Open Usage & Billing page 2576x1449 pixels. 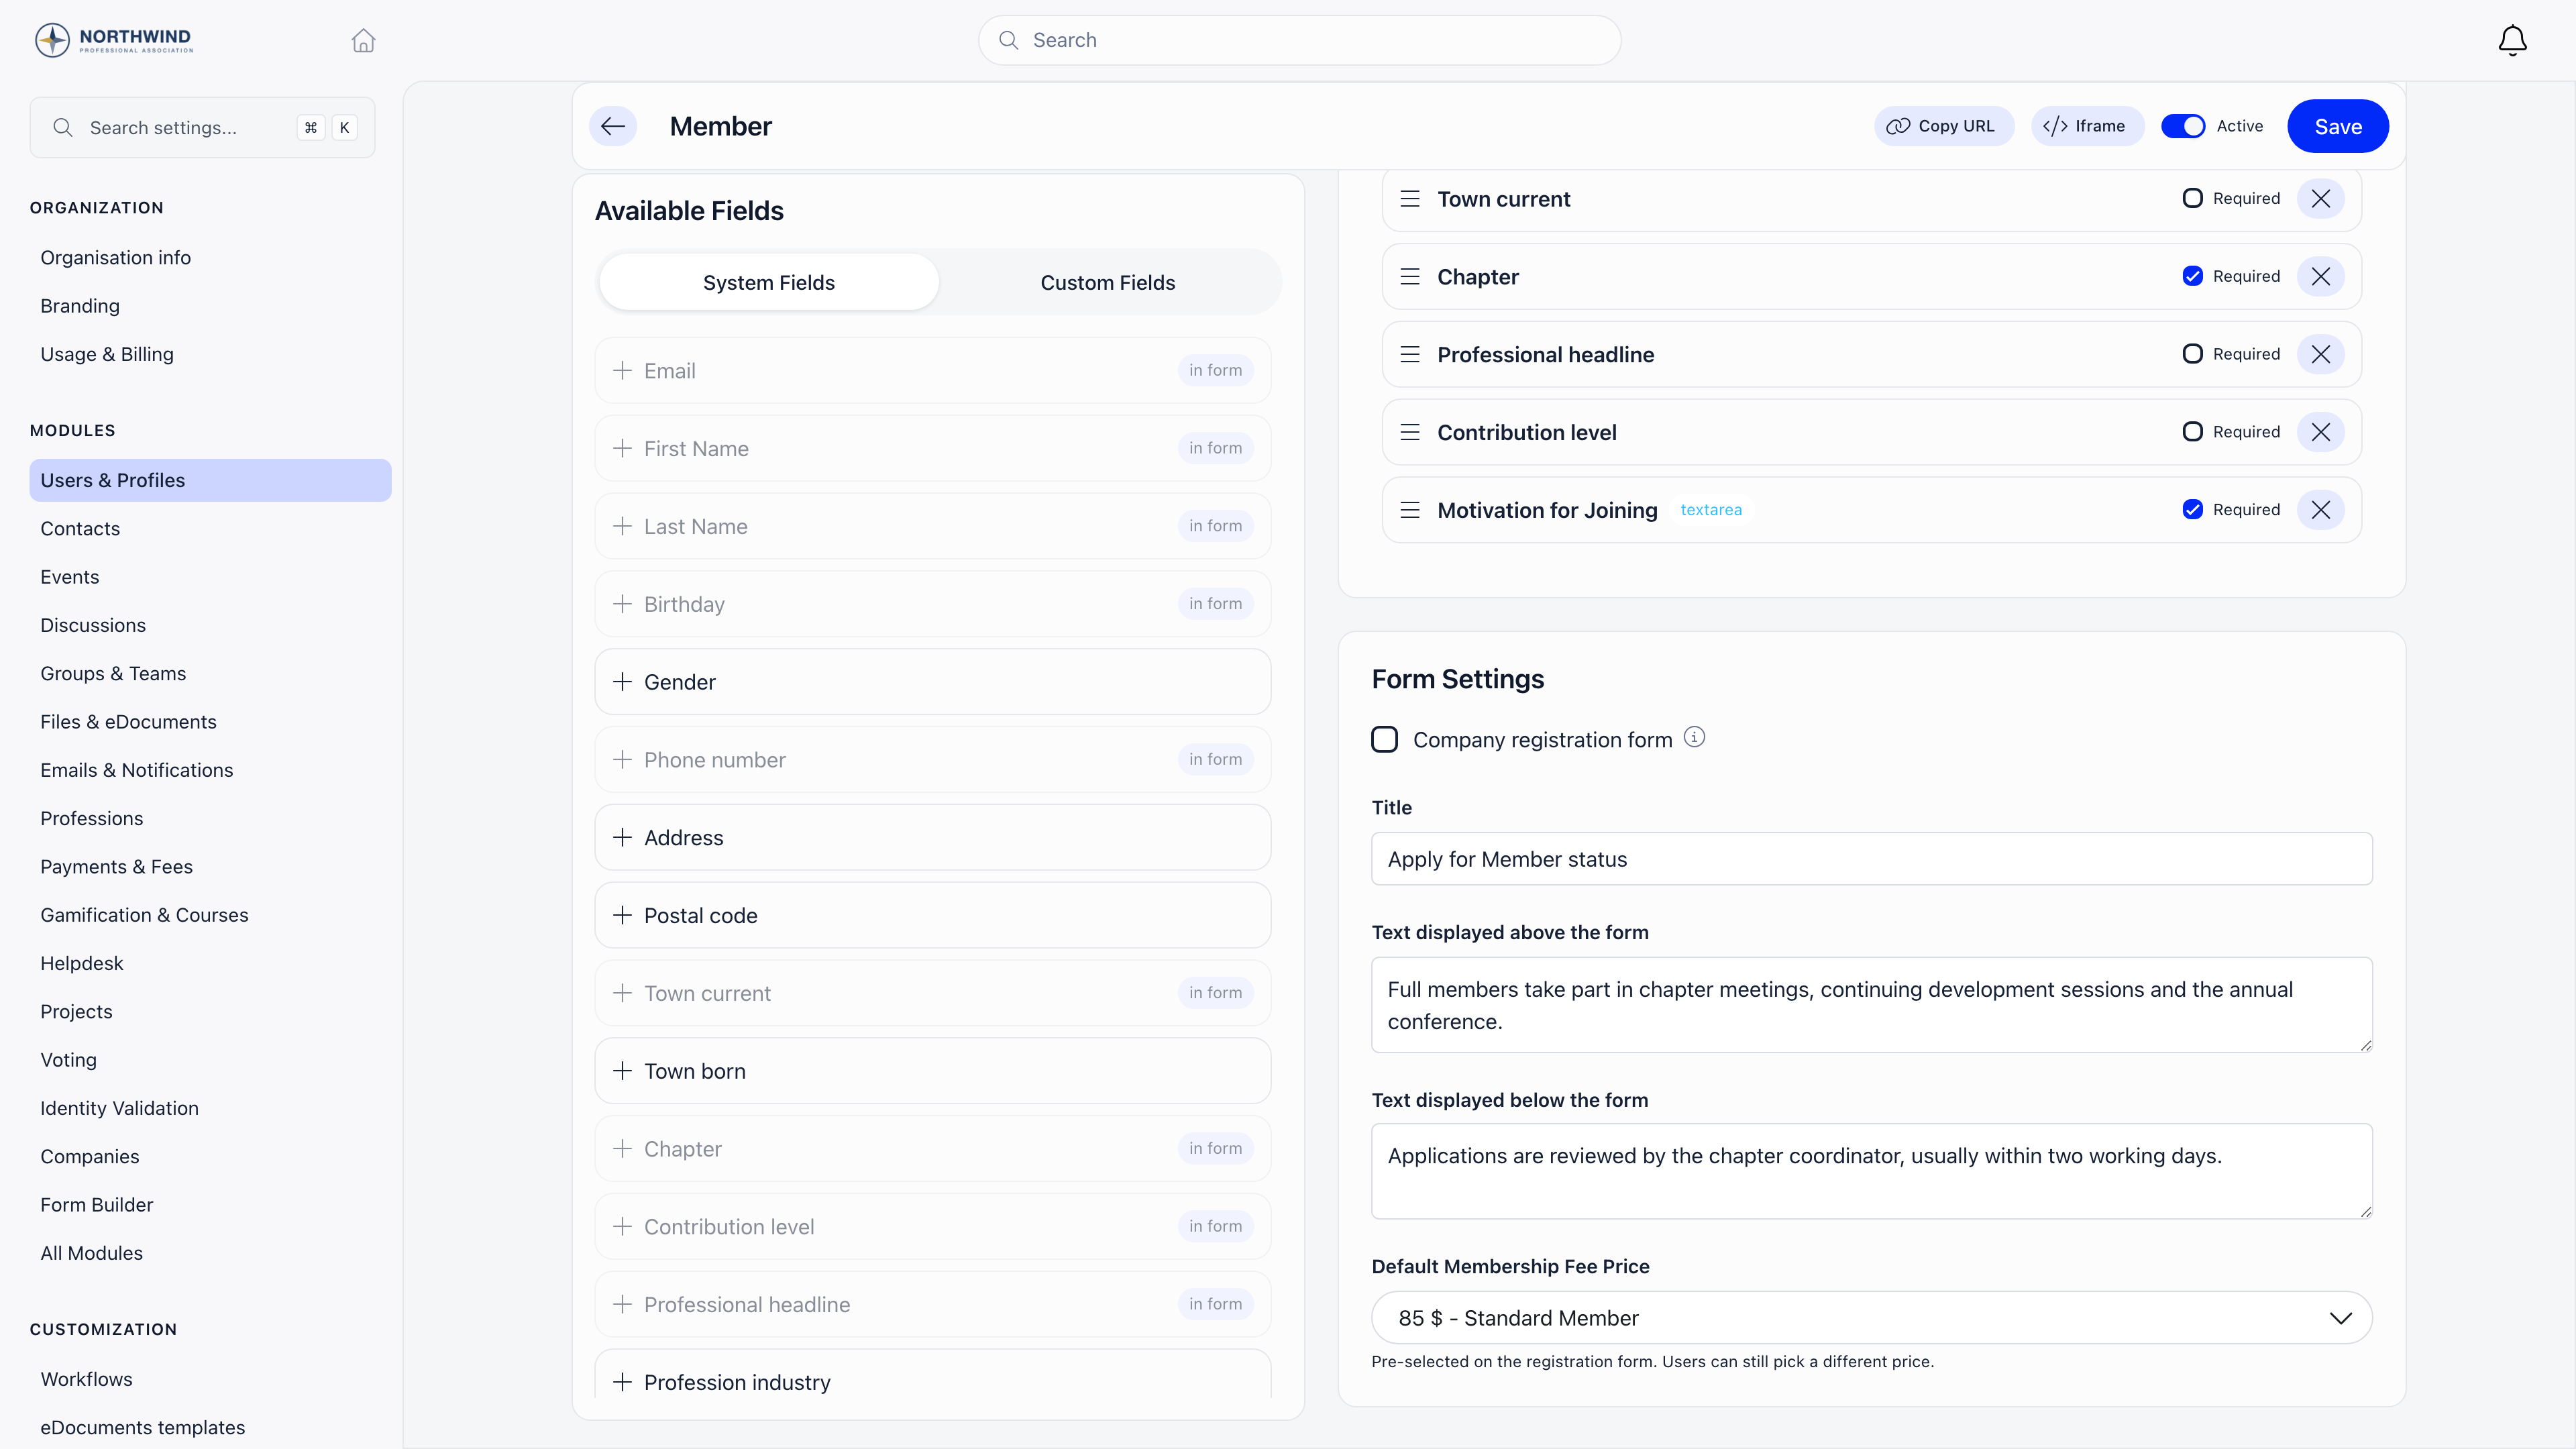(x=107, y=354)
